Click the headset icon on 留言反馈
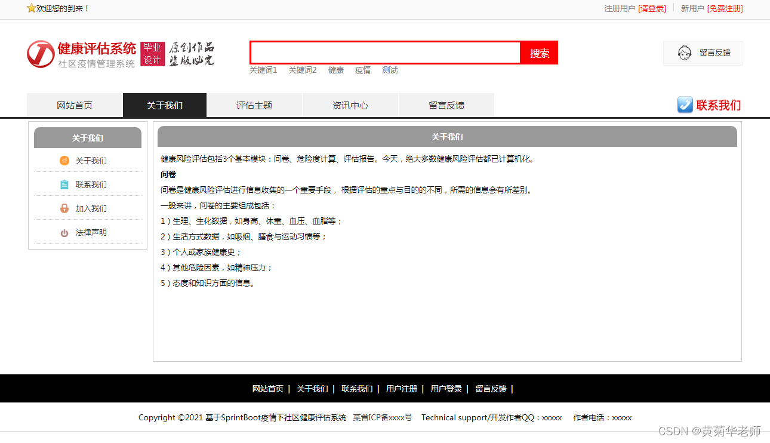The width and height of the screenshot is (770, 443). point(685,53)
